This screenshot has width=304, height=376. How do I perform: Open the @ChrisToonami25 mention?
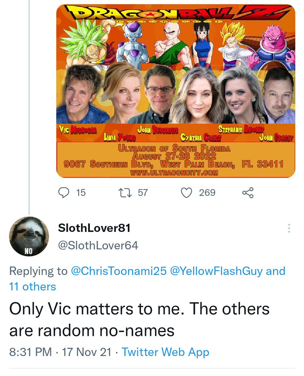(119, 271)
